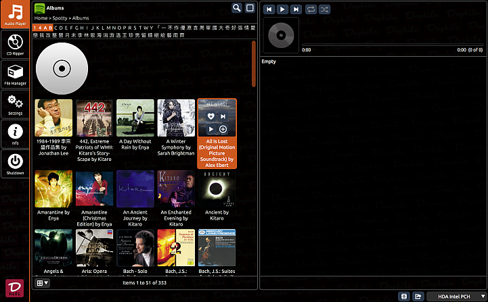Open the Aria: Opera album cover
This screenshot has height=302, width=488.
tap(94, 248)
